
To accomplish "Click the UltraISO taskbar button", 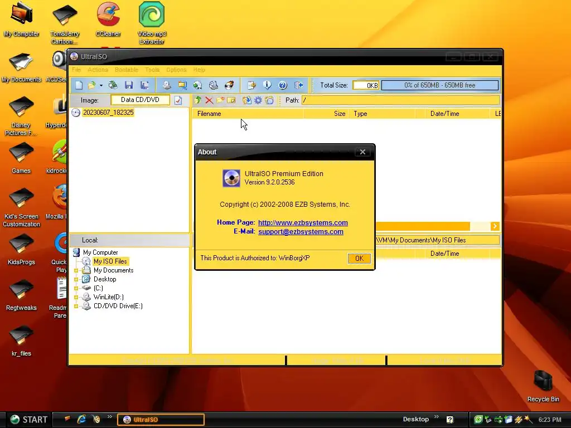I will [x=161, y=420].
